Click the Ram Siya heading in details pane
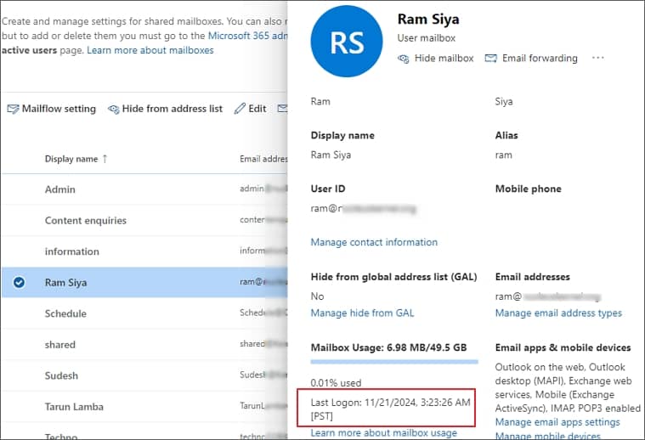Viewport: 645px width, 440px height. (428, 20)
